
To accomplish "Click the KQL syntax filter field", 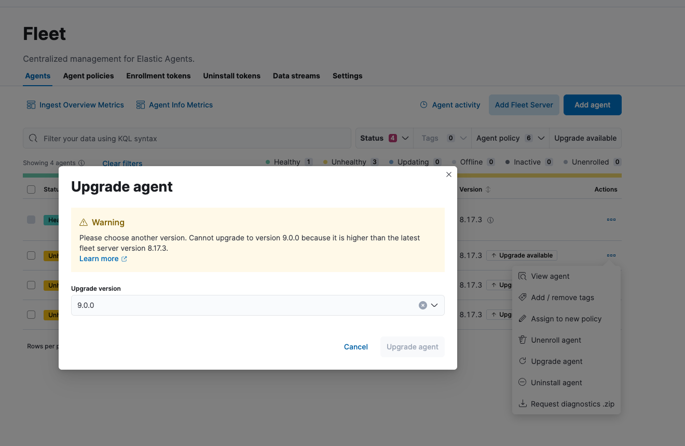I will pyautogui.click(x=187, y=138).
